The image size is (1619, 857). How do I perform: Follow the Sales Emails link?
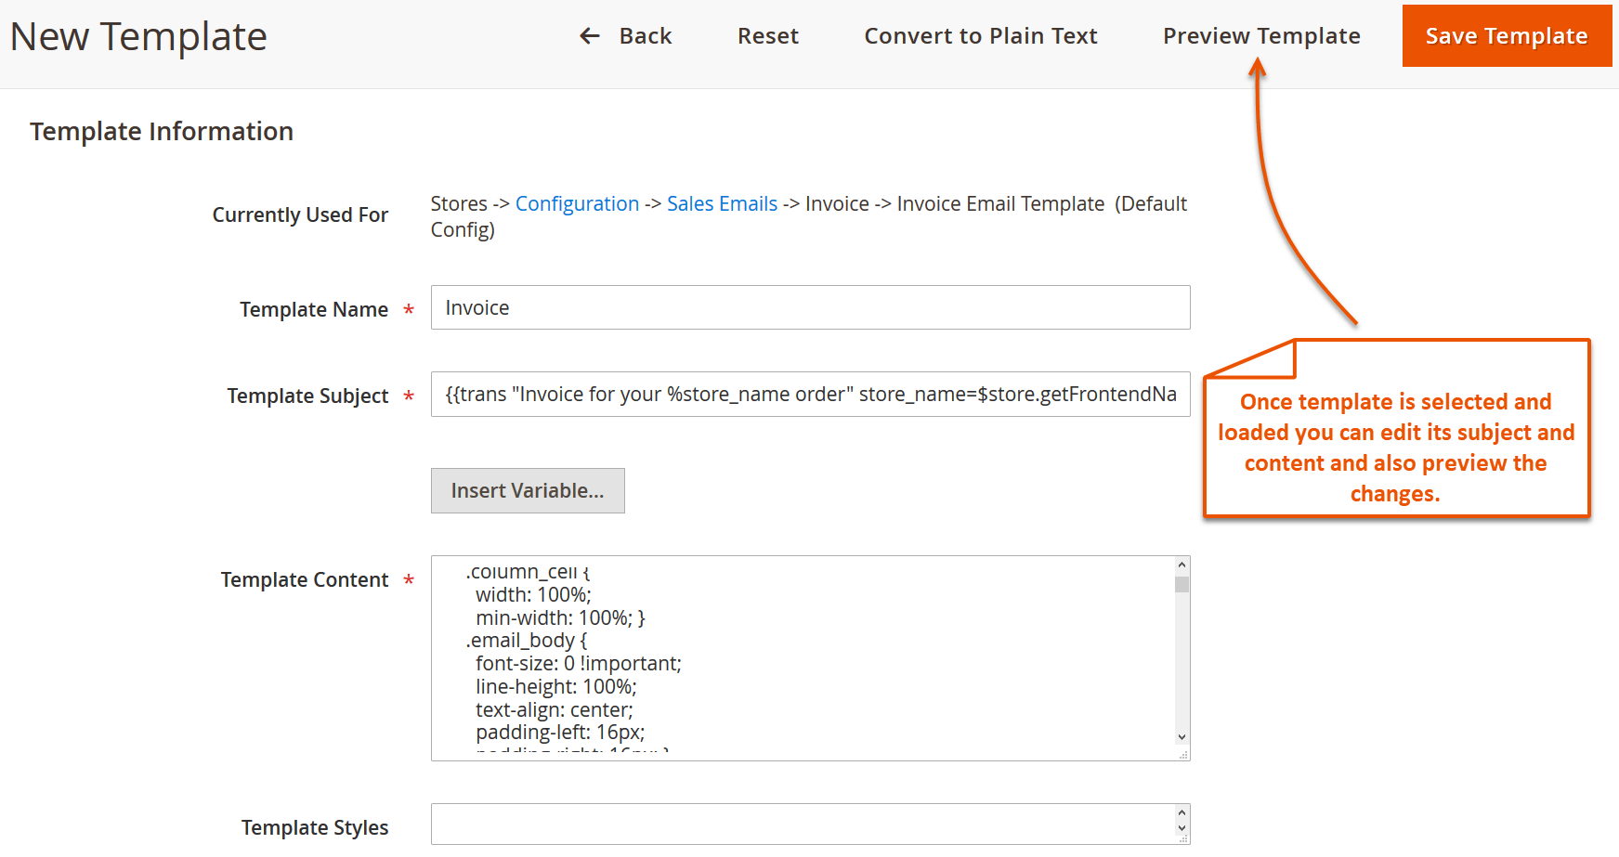point(722,204)
